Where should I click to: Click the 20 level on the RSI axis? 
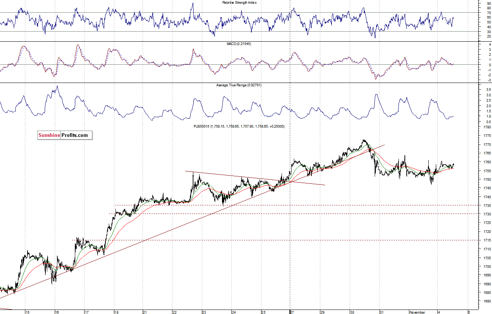click(489, 36)
